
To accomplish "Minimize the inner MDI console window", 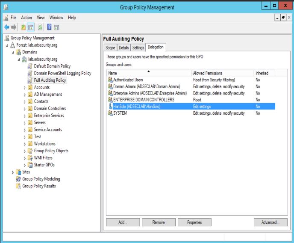I will pos(277,18).
